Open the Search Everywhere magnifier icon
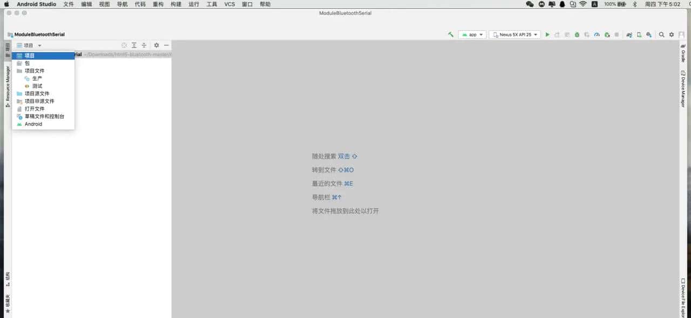Viewport: 691px width, 318px height. [x=661, y=34]
